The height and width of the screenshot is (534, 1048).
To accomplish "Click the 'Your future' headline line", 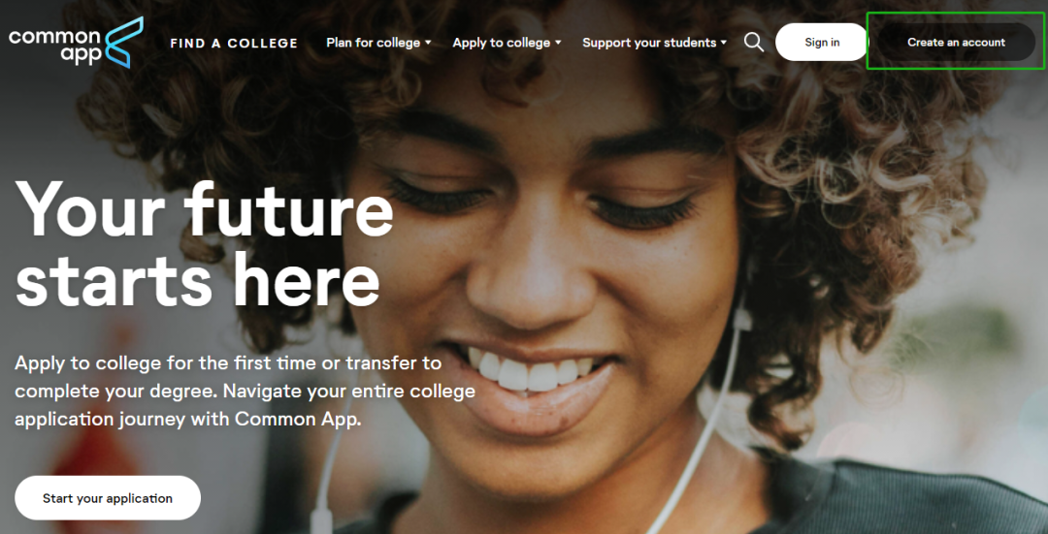I will (205, 208).
